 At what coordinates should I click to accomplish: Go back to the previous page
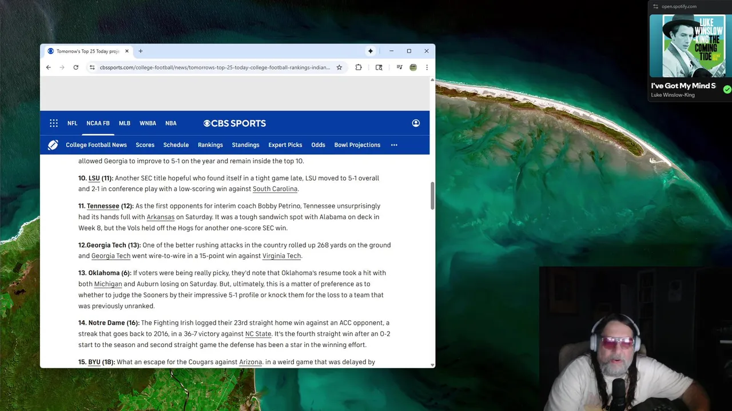click(49, 67)
